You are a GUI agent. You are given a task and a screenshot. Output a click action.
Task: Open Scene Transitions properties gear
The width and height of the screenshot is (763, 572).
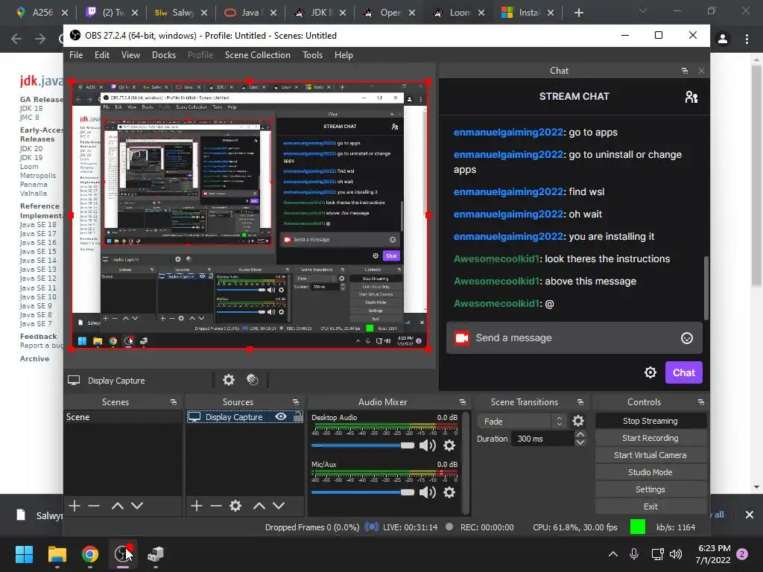pos(578,421)
